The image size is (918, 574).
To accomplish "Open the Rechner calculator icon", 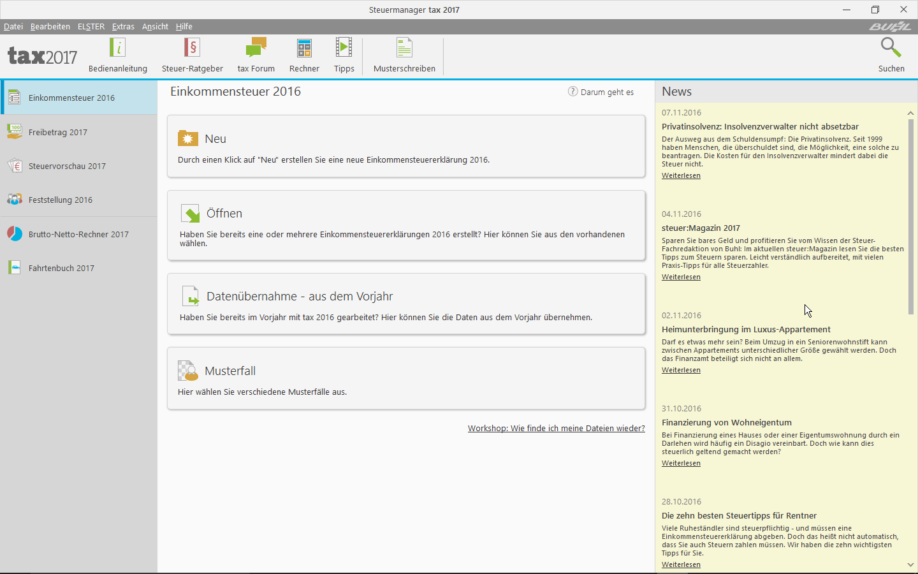I will click(304, 48).
